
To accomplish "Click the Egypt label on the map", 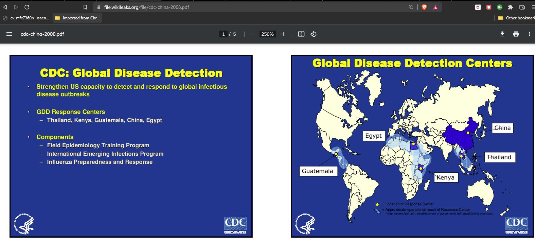I will [x=374, y=136].
